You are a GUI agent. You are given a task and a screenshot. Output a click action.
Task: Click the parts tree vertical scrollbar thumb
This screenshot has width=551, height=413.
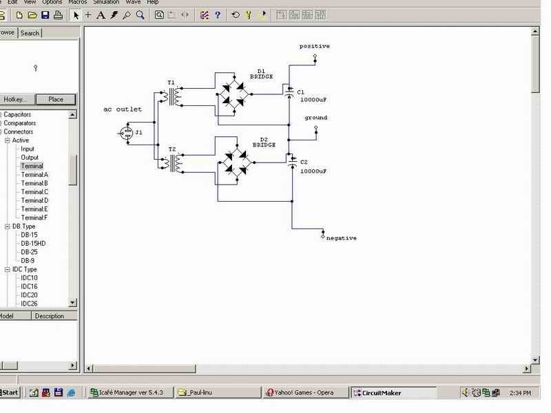[72, 170]
